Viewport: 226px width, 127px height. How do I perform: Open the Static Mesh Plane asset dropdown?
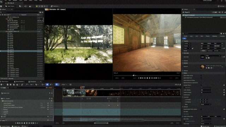[x=213, y=56]
